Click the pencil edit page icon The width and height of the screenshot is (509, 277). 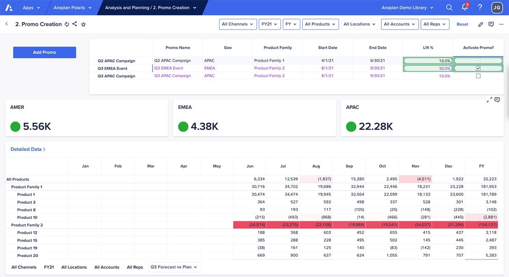point(481,25)
